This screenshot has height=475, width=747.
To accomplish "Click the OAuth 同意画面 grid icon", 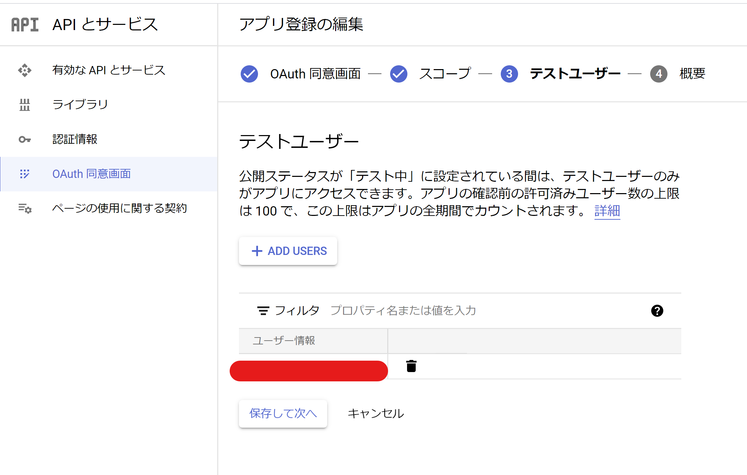I will click(25, 174).
